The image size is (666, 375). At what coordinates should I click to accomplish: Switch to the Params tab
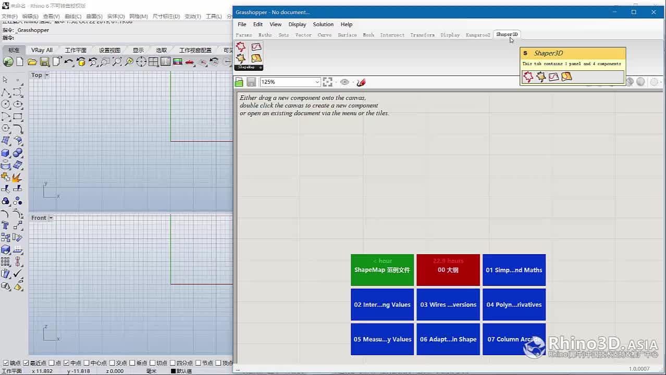244,35
